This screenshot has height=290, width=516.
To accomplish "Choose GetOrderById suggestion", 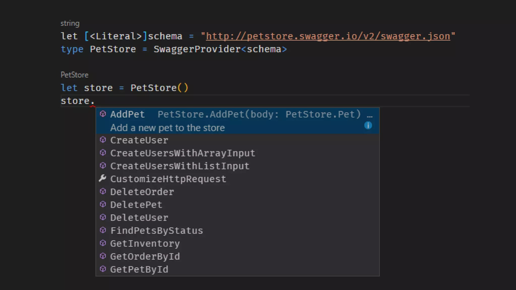I will coord(237,257).
